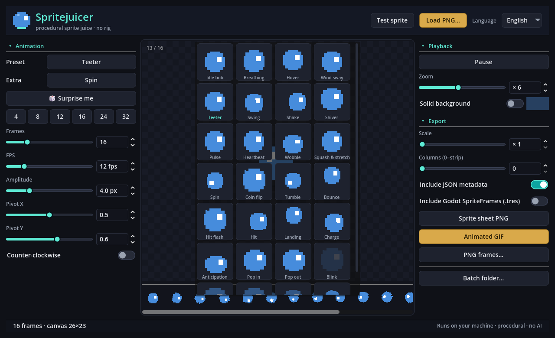Adjust the Amplitude slider
Screen dimensions: 555x338
(49, 191)
